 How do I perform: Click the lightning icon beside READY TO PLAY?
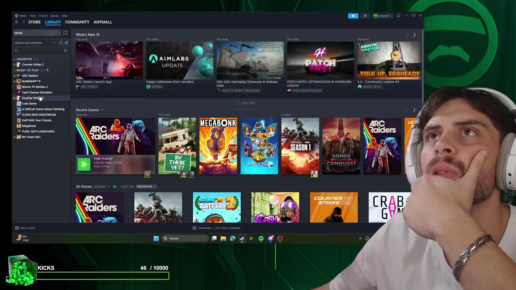pos(47,70)
